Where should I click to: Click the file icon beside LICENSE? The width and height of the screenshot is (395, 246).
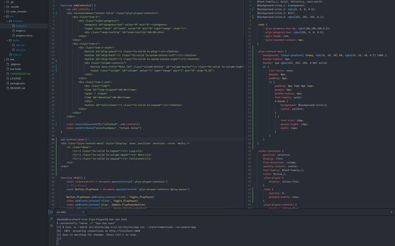click(x=7, y=79)
